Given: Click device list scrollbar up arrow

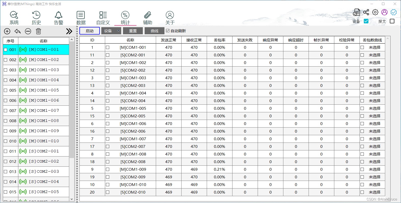Looking at the screenshot, I should click(x=72, y=39).
